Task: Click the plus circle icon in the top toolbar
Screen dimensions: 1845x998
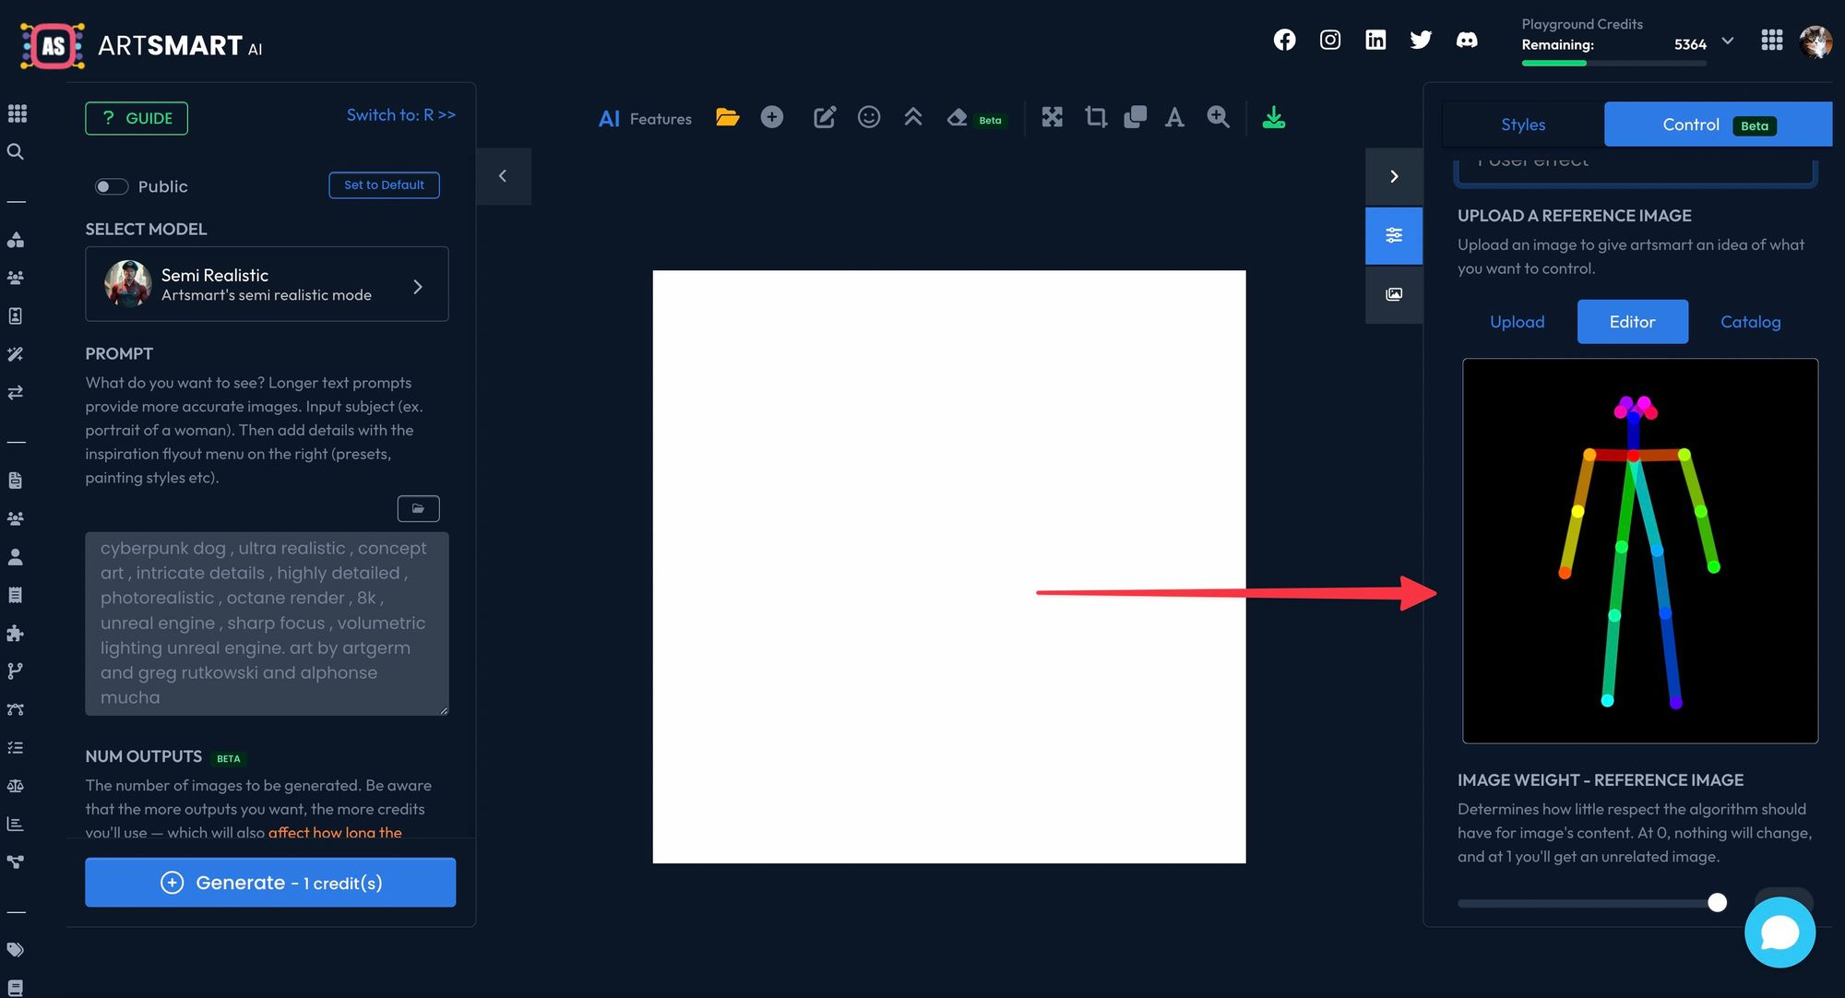Action: point(772,117)
